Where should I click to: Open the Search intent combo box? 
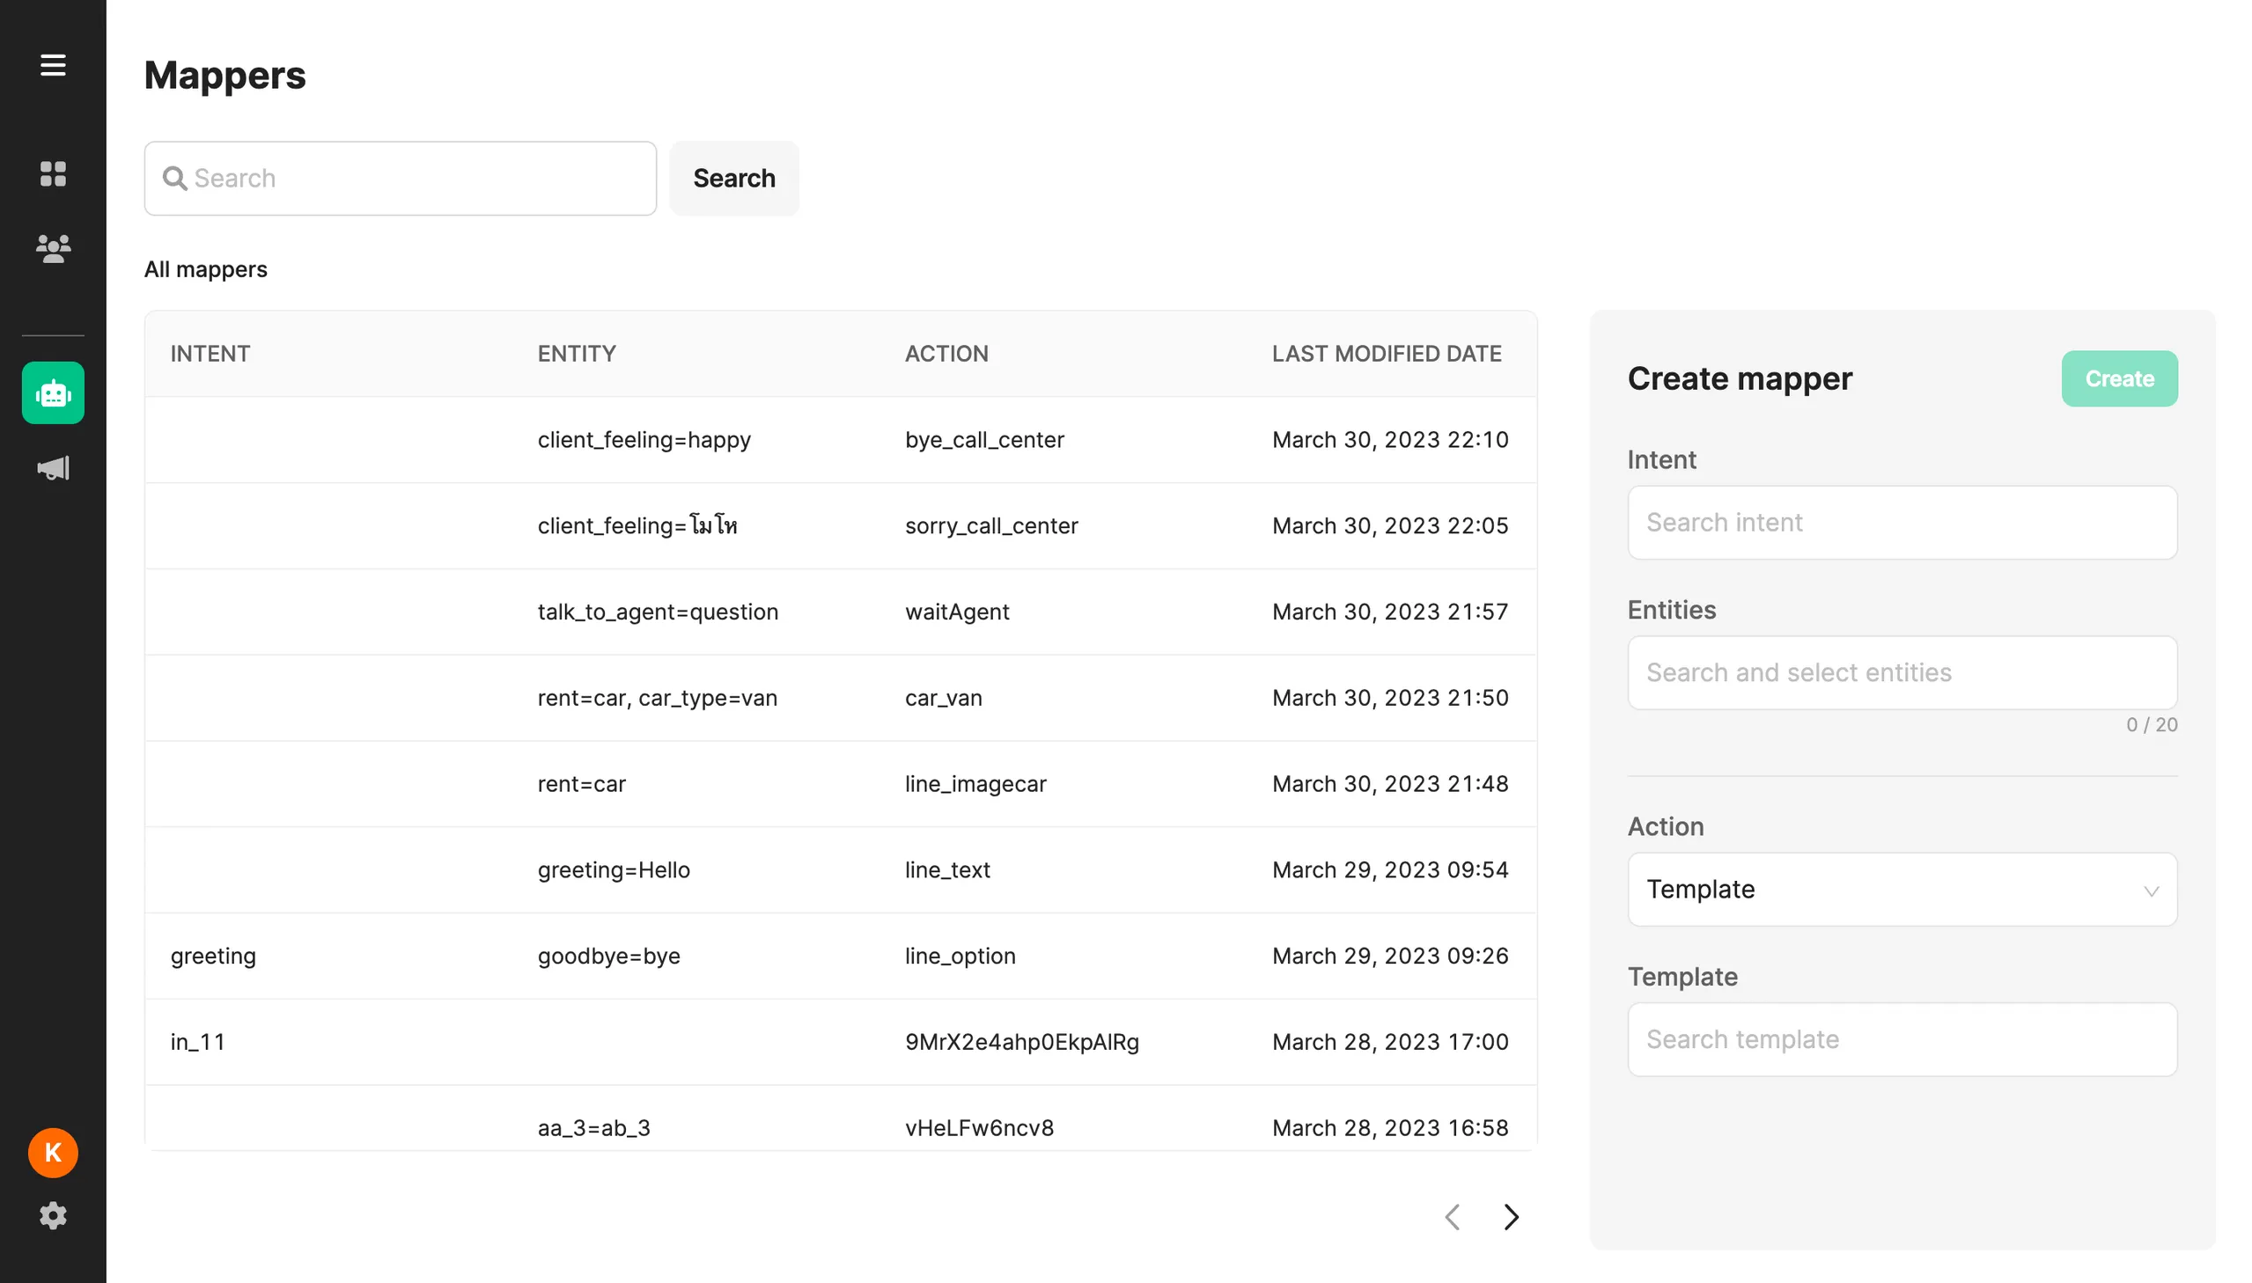pos(1902,523)
